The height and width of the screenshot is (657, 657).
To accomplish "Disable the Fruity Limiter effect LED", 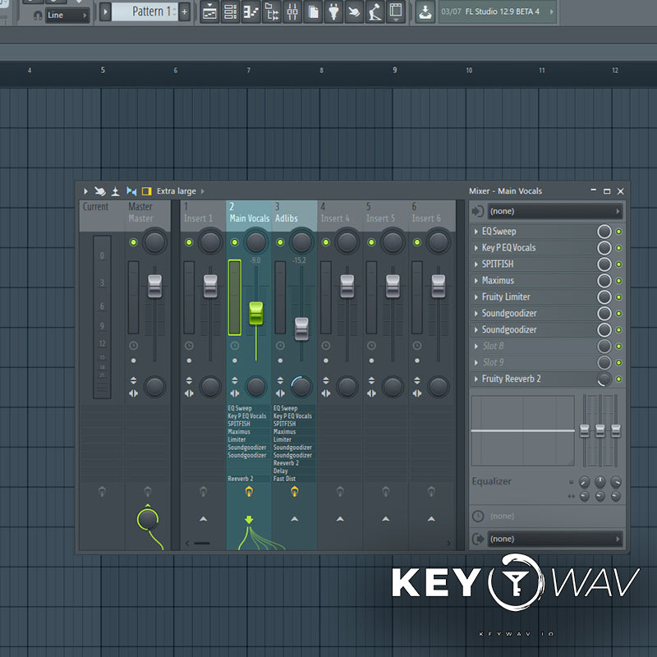I will 619,297.
